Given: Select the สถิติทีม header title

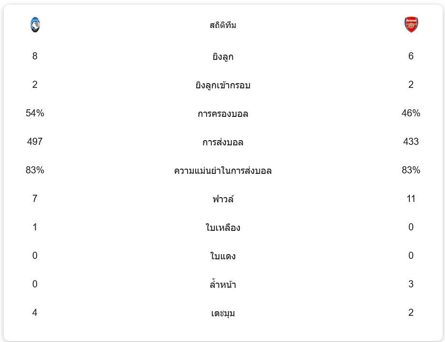Looking at the screenshot, I should tap(223, 25).
